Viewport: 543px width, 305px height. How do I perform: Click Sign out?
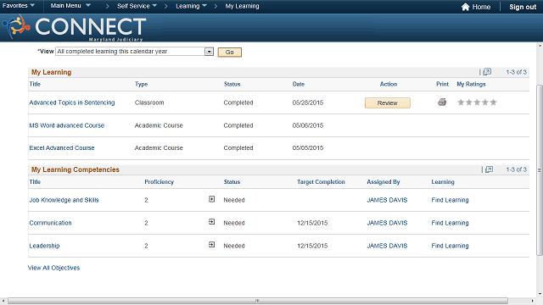(523, 7)
